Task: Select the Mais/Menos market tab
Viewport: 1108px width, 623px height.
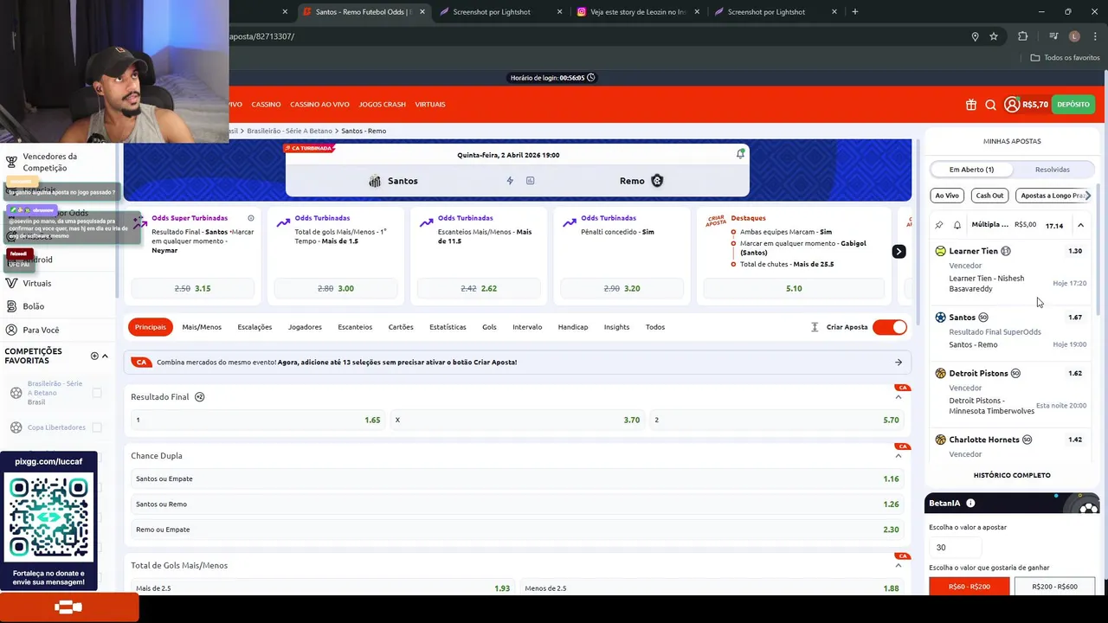Action: click(x=202, y=327)
